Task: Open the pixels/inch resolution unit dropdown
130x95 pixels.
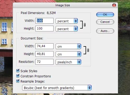Action: [68, 62]
